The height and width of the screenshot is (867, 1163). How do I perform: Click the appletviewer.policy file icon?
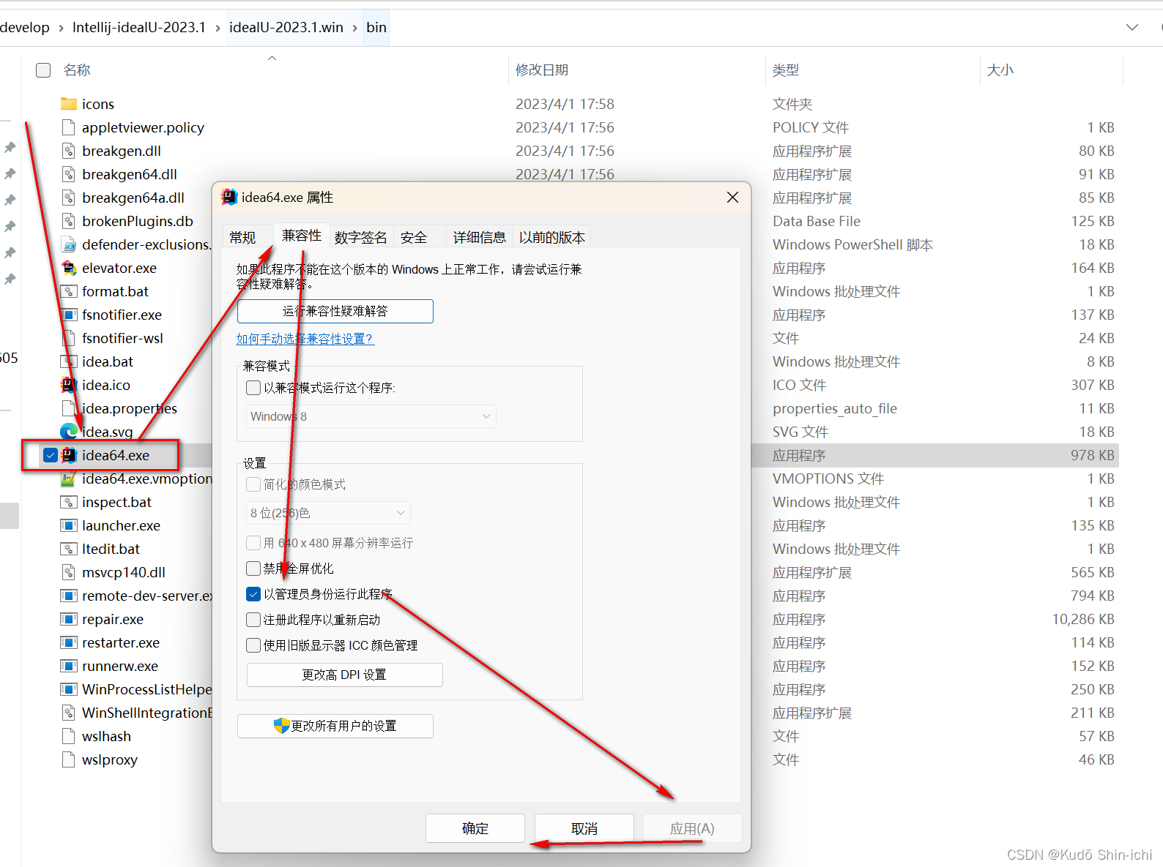coord(69,127)
